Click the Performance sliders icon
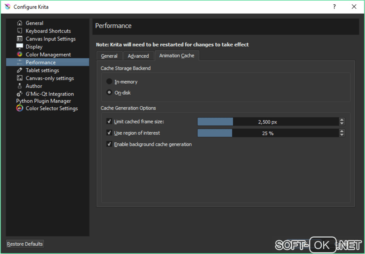 (x=20, y=62)
